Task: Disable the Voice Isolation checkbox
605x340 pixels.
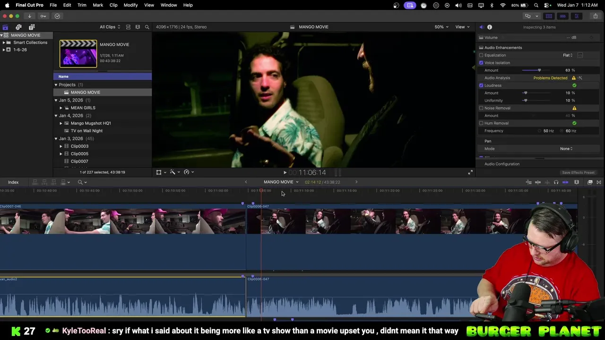Action: pos(481,63)
